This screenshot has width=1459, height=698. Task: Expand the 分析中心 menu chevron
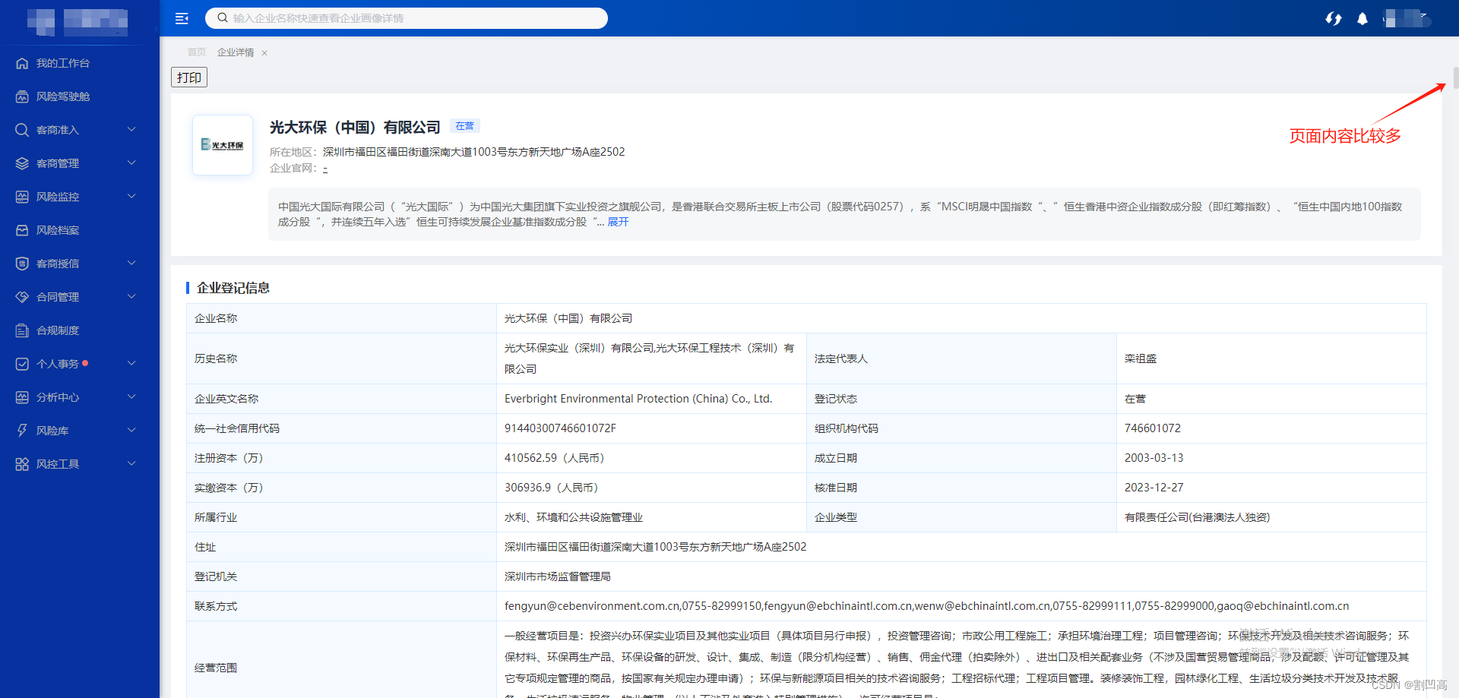click(x=131, y=397)
